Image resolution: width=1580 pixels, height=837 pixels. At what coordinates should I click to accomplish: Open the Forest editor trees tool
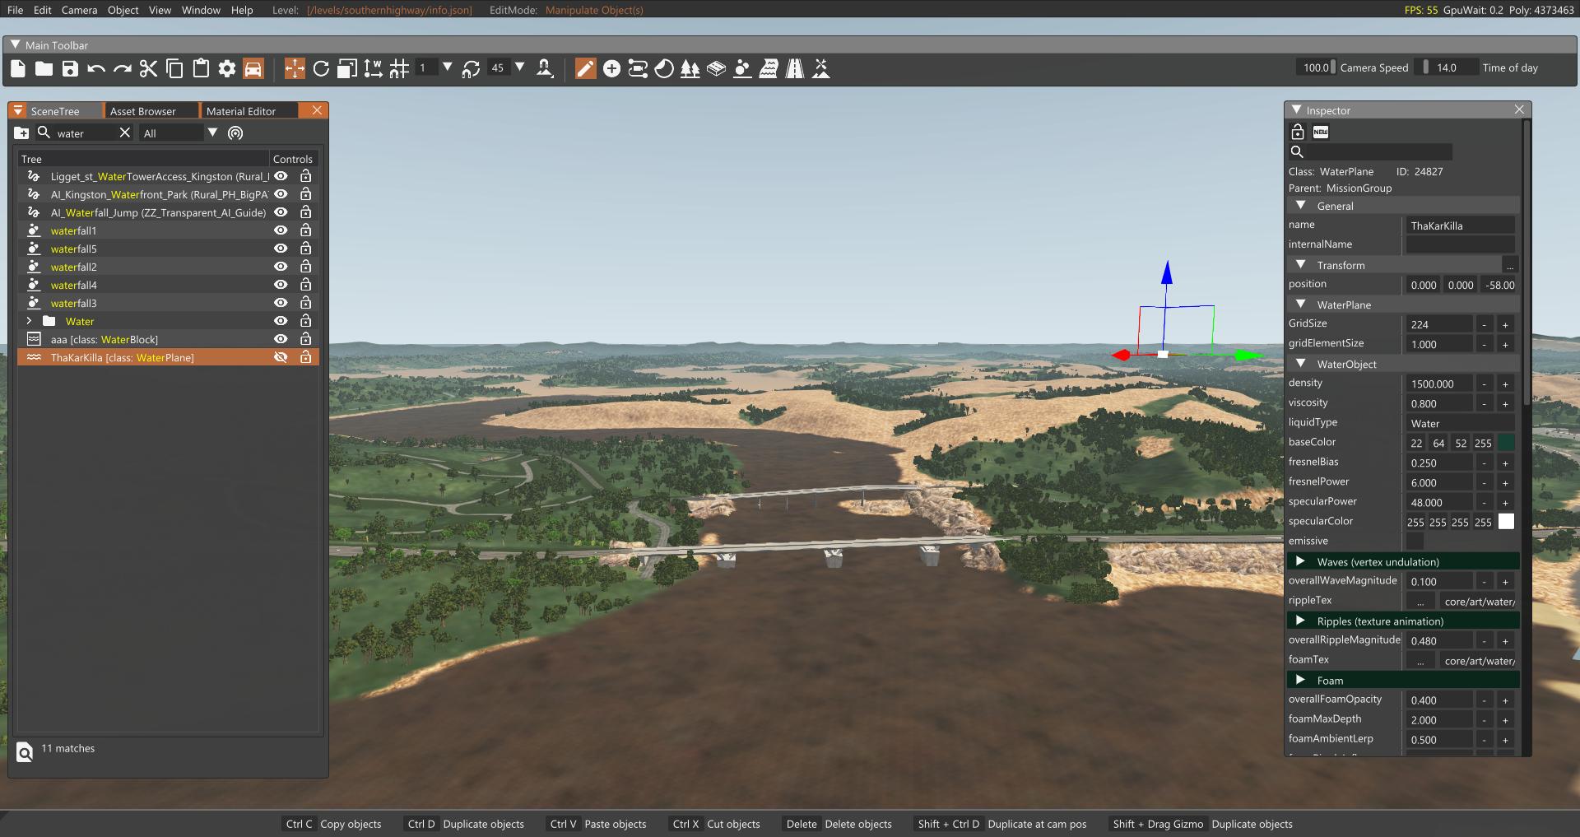[690, 69]
